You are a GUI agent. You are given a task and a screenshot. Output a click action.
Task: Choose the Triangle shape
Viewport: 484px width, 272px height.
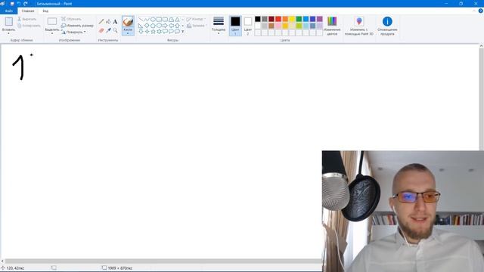click(x=177, y=20)
